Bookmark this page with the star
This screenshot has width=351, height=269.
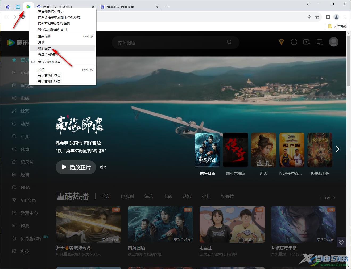coord(317,17)
